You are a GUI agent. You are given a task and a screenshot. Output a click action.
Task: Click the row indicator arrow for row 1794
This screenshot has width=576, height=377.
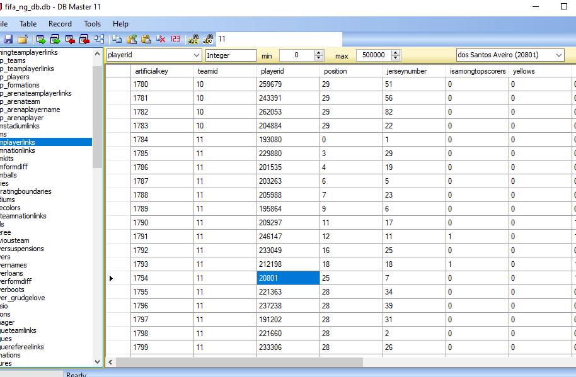tap(111, 278)
